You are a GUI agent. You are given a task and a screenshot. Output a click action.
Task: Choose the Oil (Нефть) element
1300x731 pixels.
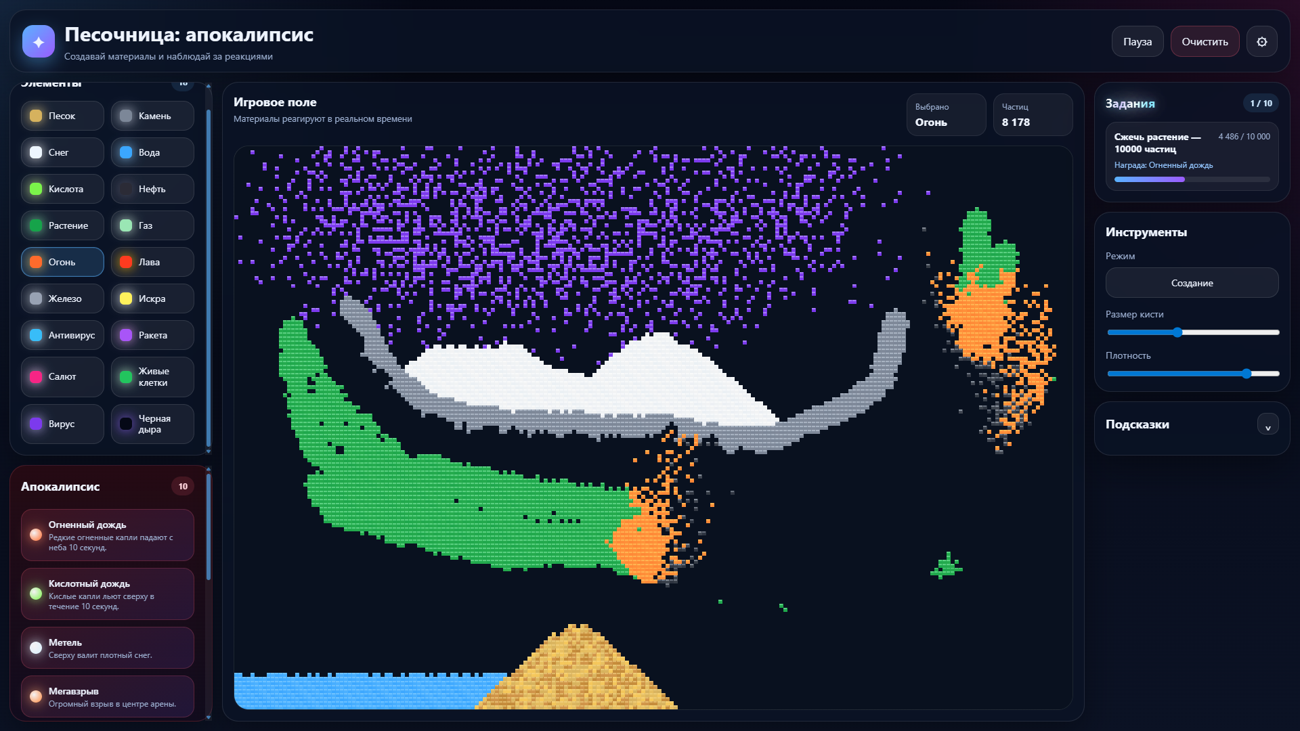(x=152, y=189)
